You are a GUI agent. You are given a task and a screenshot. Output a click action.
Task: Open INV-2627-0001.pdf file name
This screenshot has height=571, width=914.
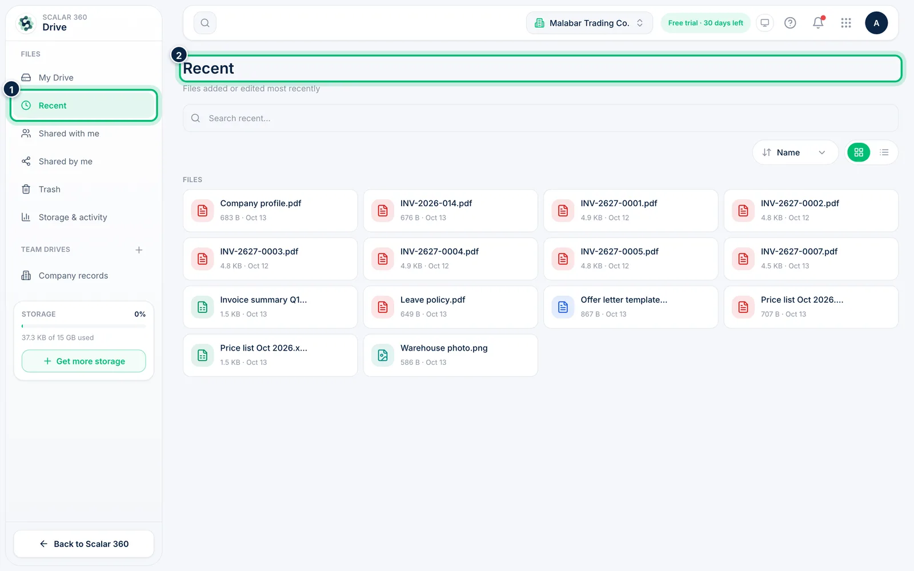click(x=619, y=203)
